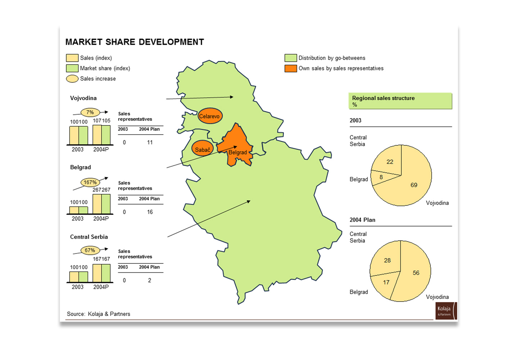
Task: Select the Distribution by go-betweens green swatch
Action: pos(291,58)
